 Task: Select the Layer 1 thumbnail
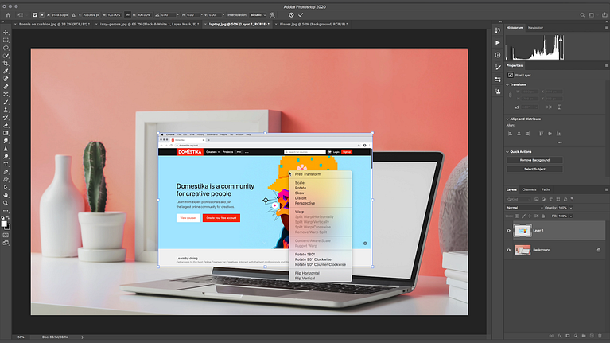coord(522,231)
